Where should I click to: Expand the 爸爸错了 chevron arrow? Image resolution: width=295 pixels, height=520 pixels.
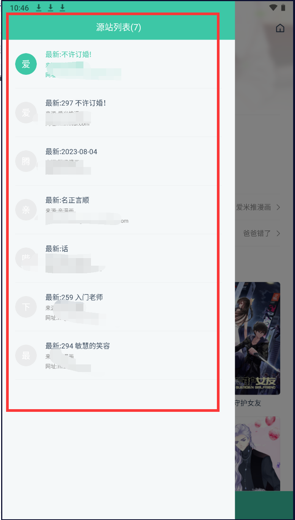tap(278, 233)
